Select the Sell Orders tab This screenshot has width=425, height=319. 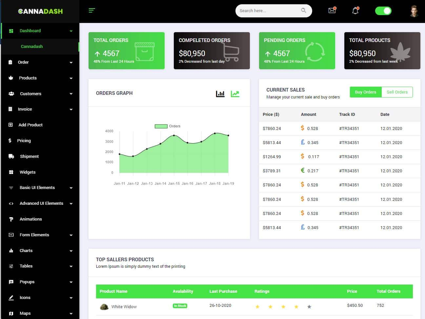pos(397,92)
